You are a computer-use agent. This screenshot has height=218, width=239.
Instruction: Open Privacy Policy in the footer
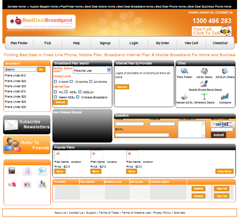[x=162, y=213]
